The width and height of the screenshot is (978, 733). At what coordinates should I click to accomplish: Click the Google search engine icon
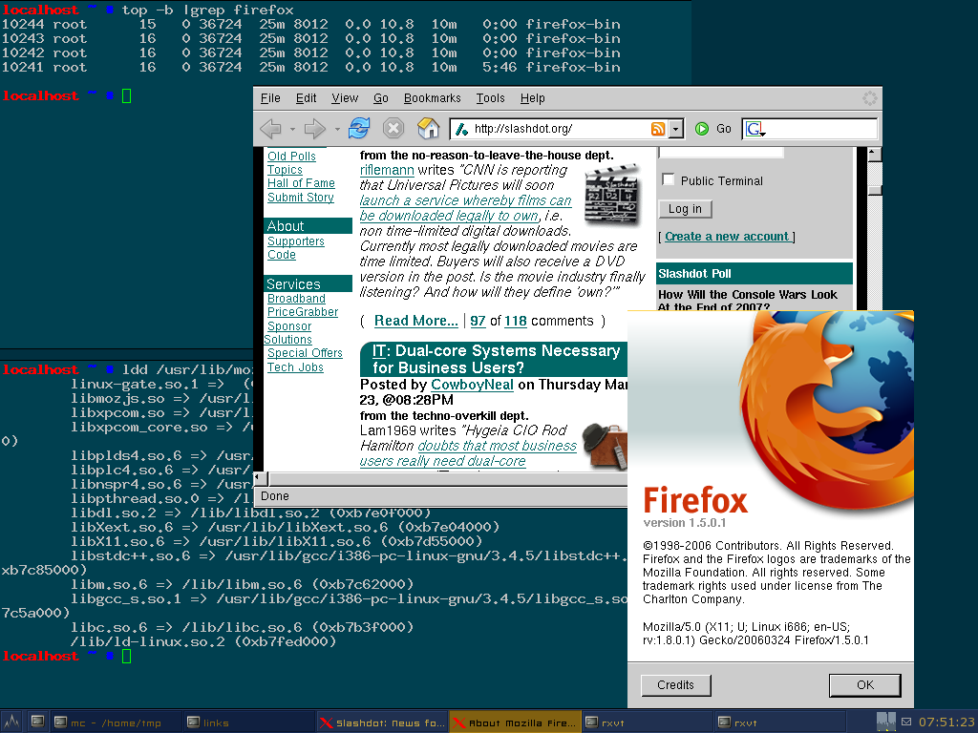point(754,129)
